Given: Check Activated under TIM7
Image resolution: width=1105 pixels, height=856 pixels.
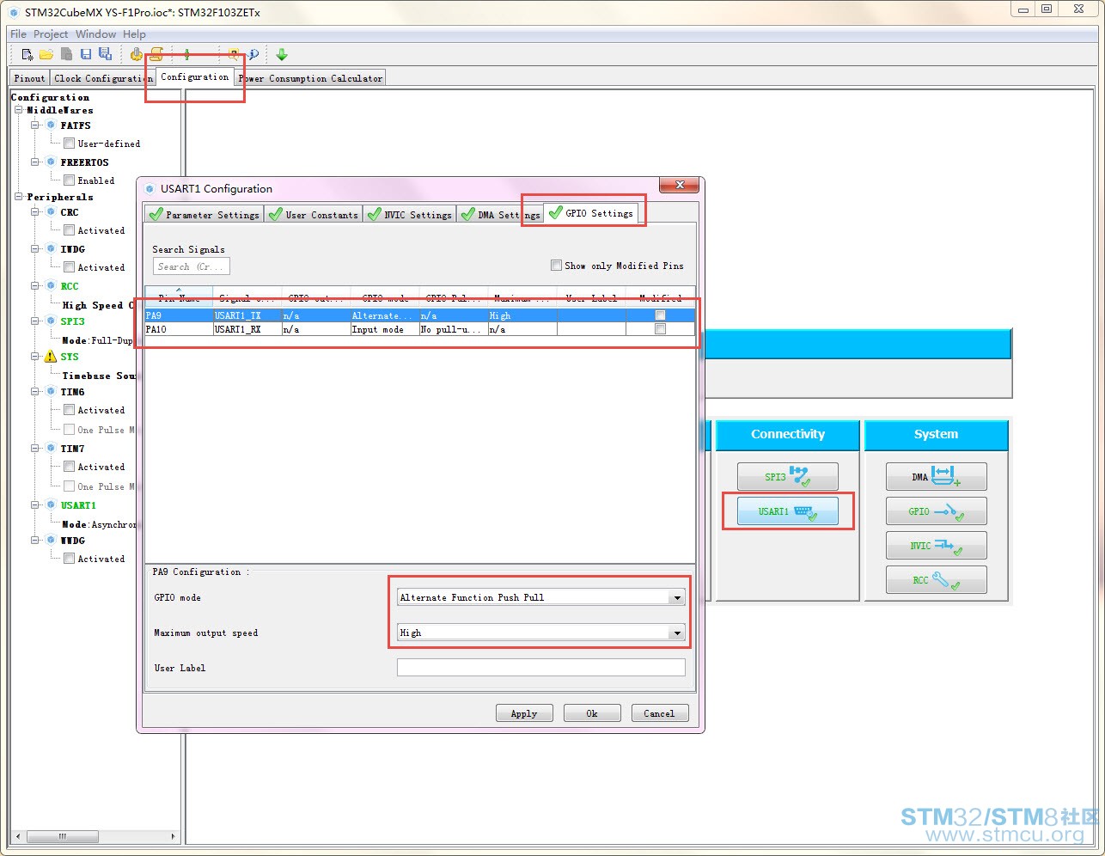Looking at the screenshot, I should tap(70, 467).
